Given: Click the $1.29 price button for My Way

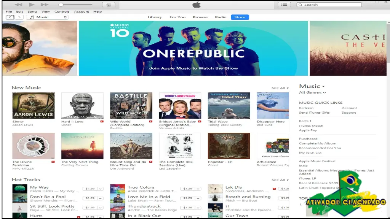Looking at the screenshot, I should tap(90, 189).
